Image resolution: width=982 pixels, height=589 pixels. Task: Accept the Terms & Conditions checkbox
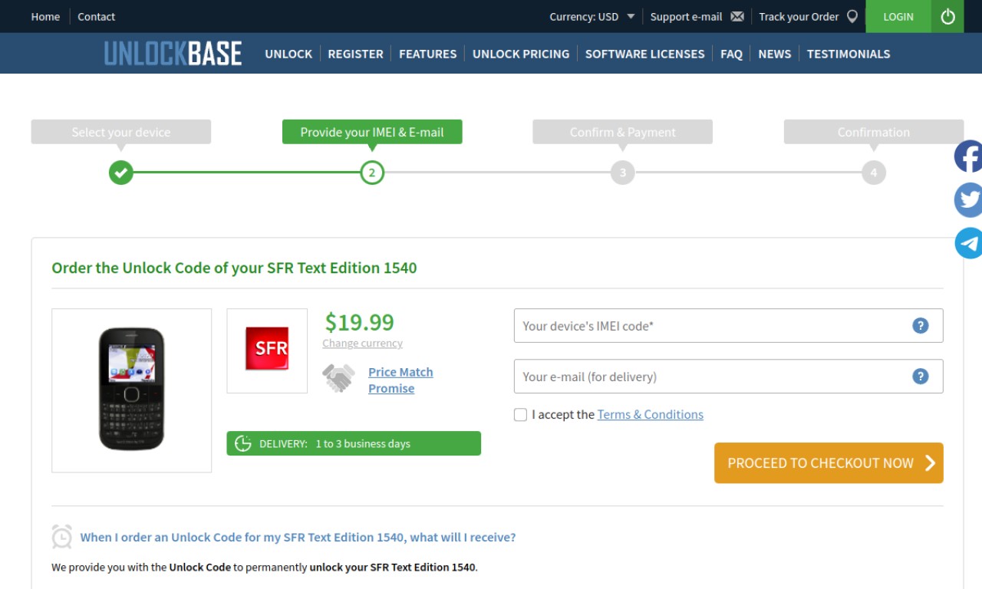[520, 415]
